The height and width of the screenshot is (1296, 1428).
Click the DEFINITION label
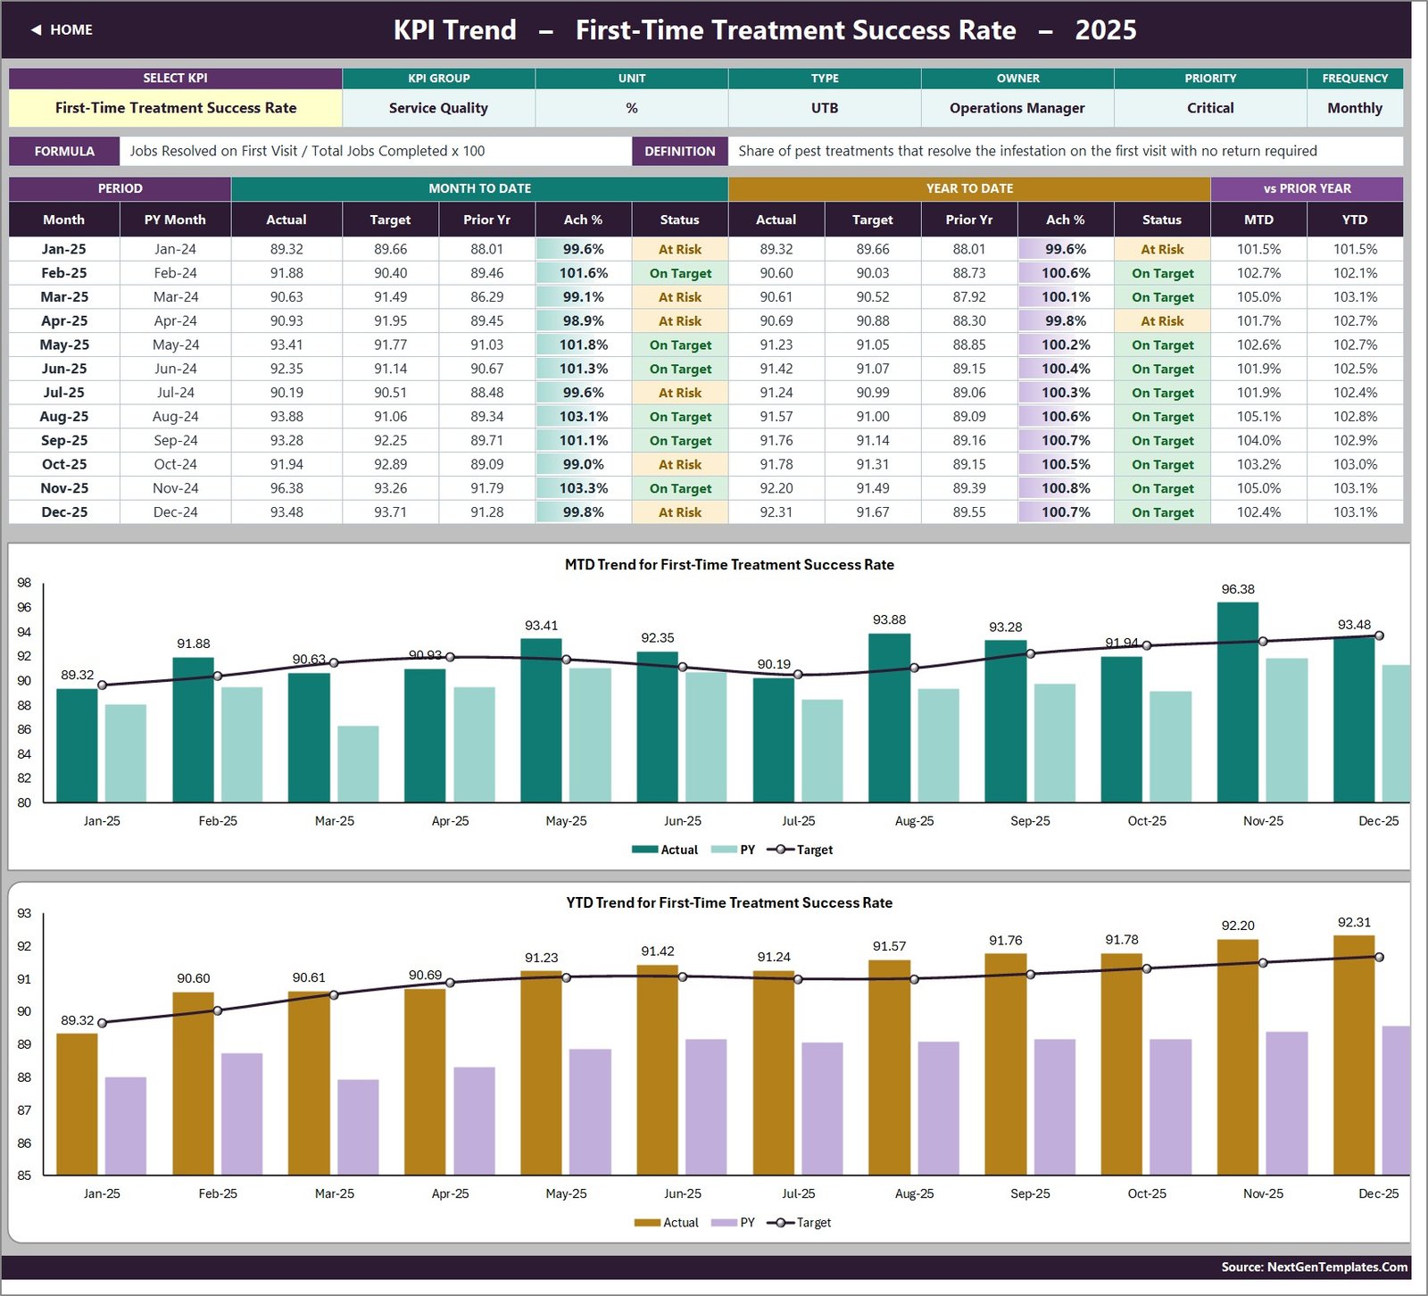[680, 151]
